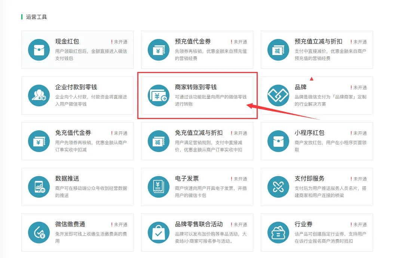Open the 品牌 title link
Image resolution: width=410 pixels, height=258 pixels.
point(301,87)
